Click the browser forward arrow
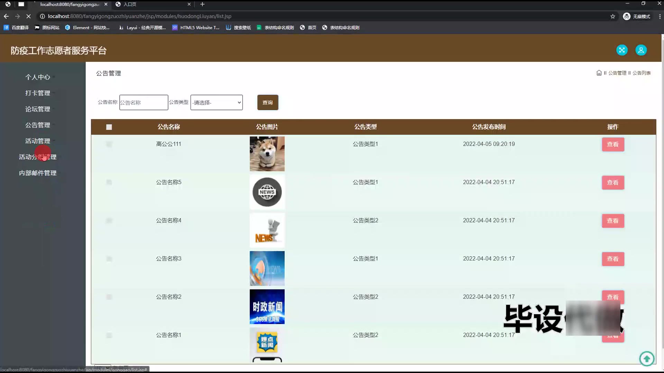 tap(17, 16)
